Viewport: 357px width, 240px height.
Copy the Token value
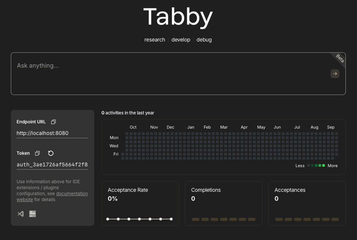click(x=37, y=153)
